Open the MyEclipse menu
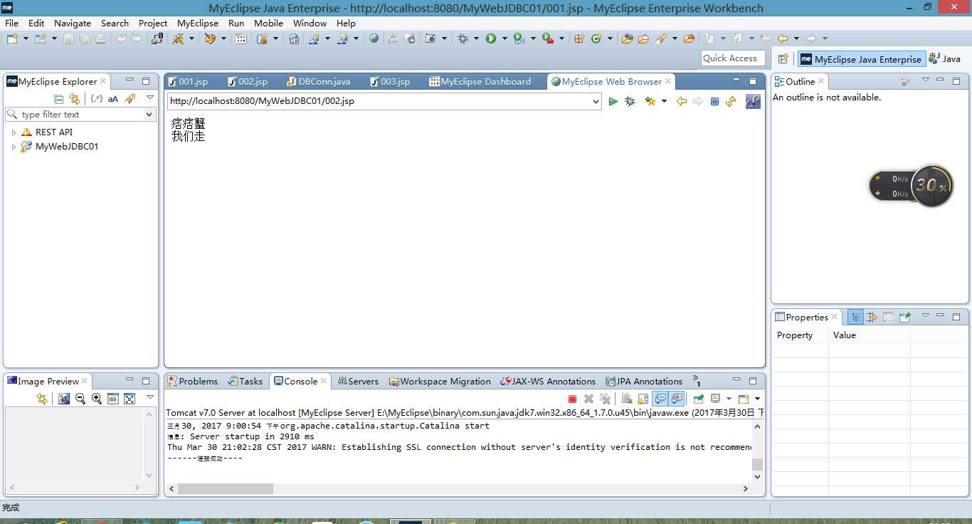 (198, 23)
